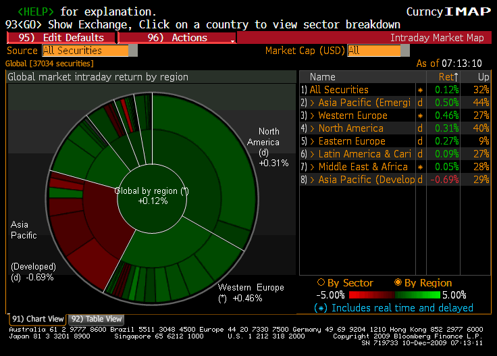This screenshot has height=356, width=497.
Task: Click the Includes real time and delayed note
Action: coord(394,308)
